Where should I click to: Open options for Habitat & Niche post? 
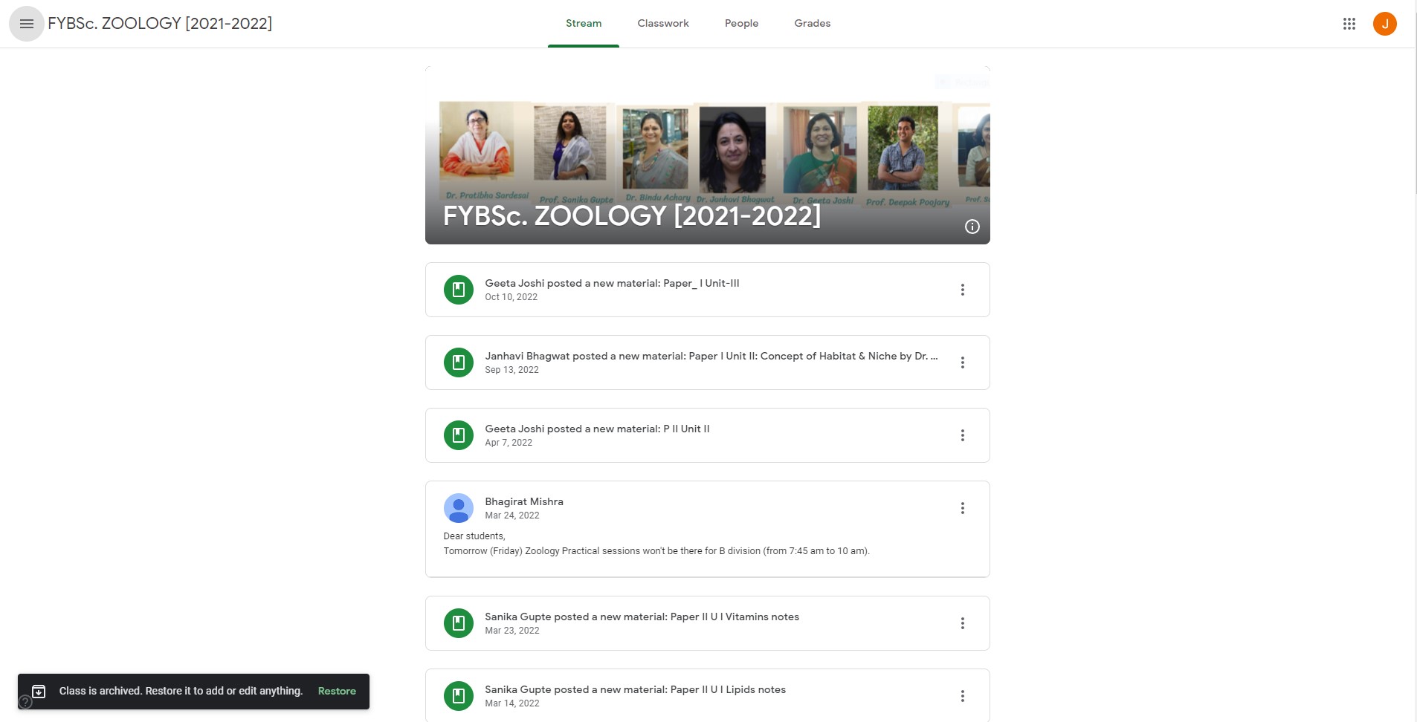point(962,362)
